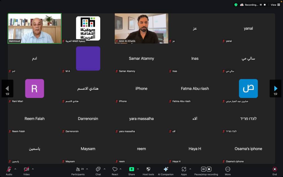This screenshot has height=177, width=283.
Task: Expand the Share options chevron
Action: coord(138,169)
